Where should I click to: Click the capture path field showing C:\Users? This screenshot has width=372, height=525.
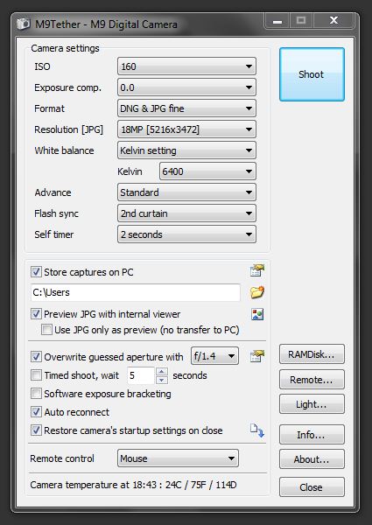click(136, 292)
